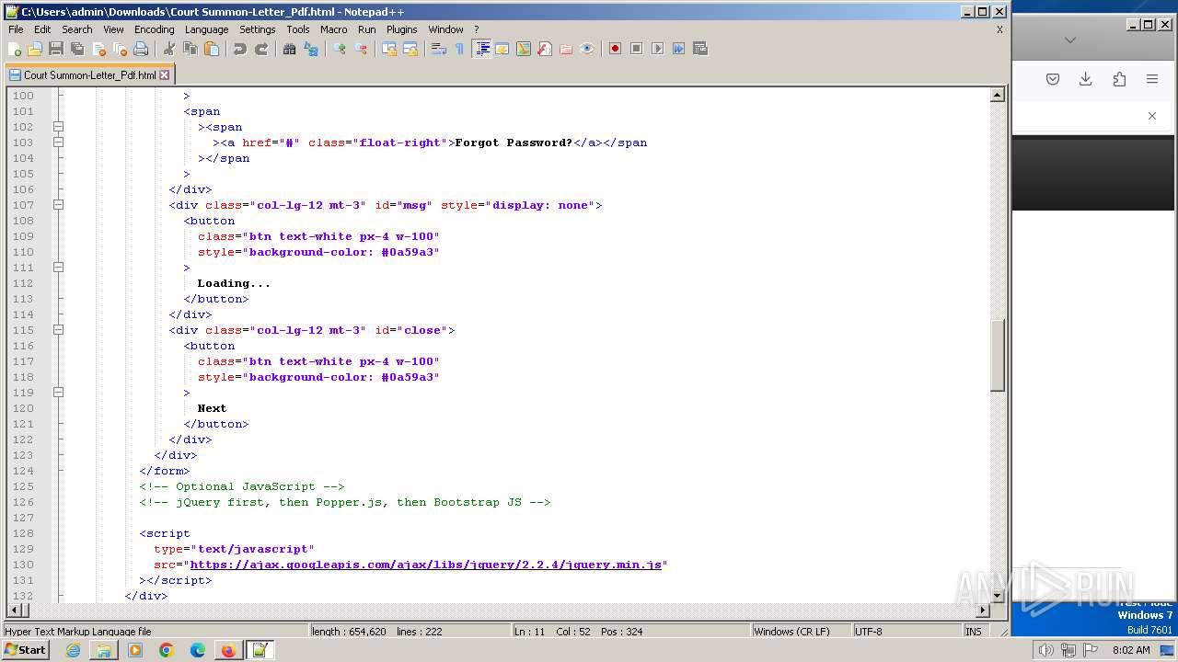
Task: Collapse fold marker at line 111
Action: coord(58,268)
